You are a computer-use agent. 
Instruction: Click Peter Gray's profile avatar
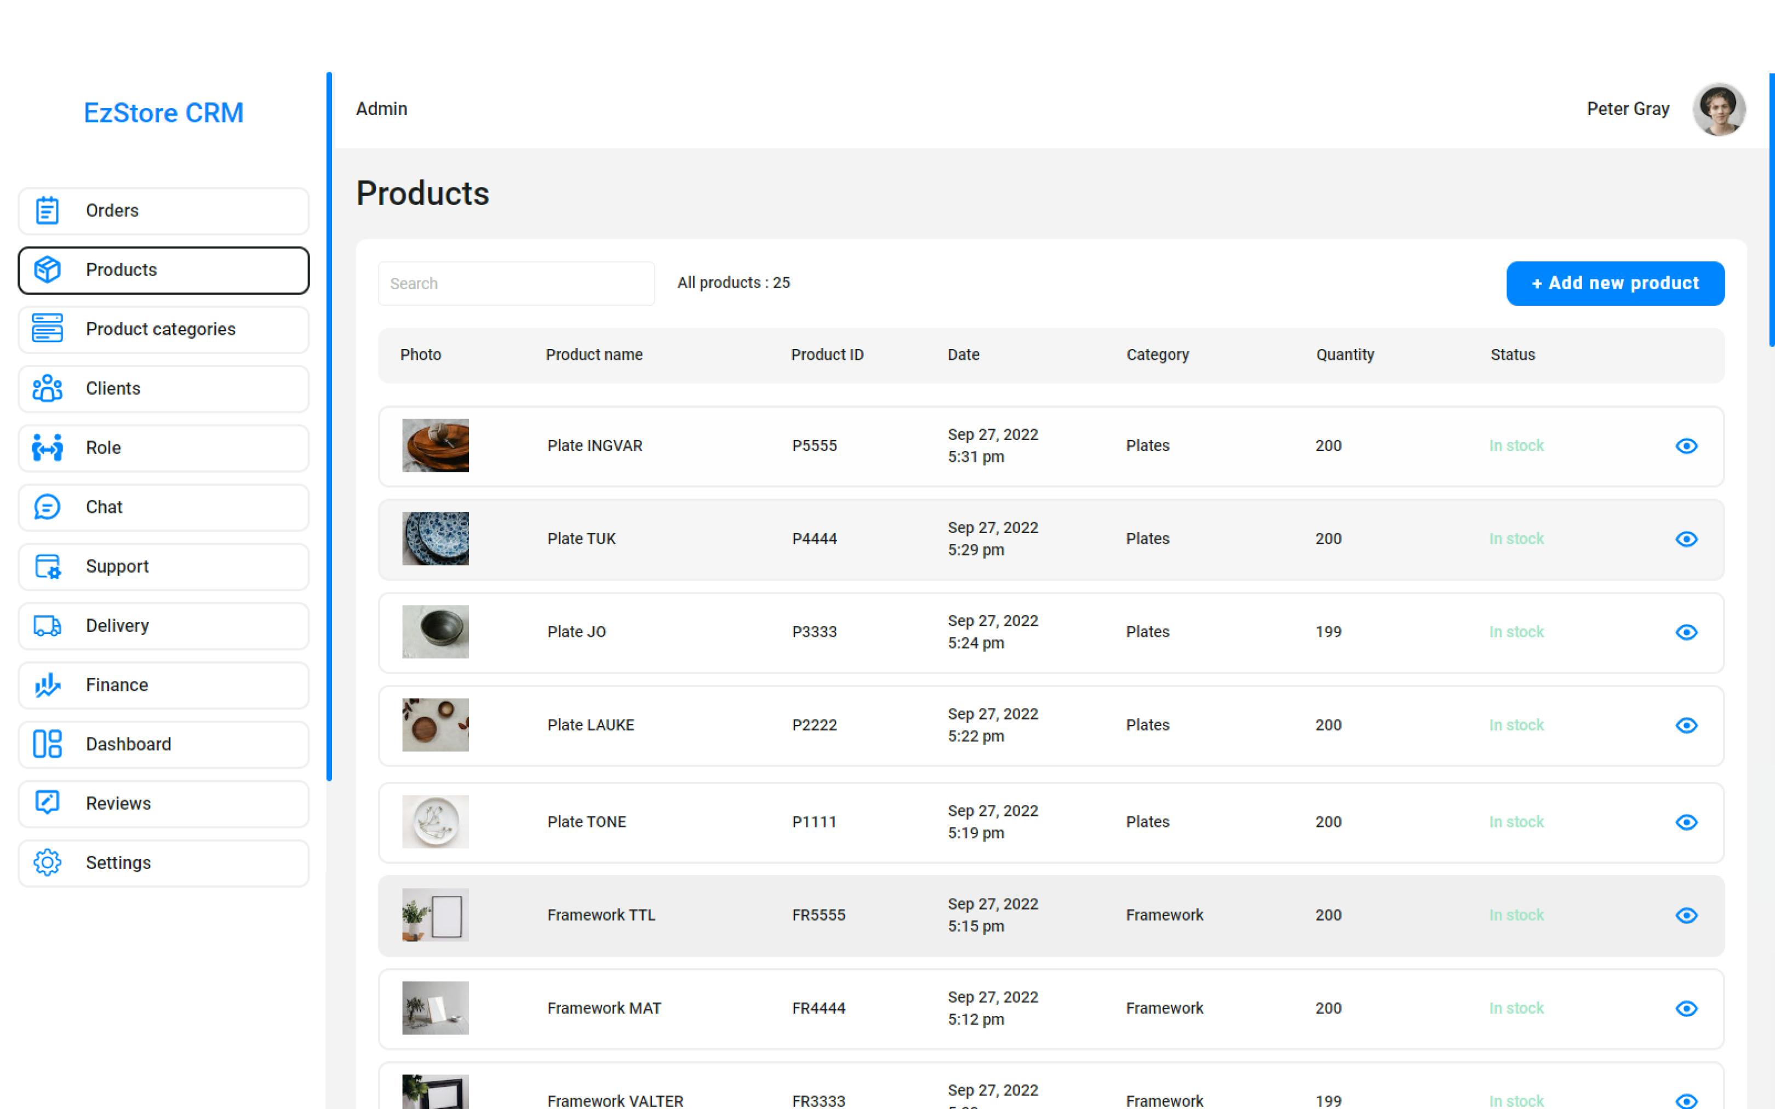(1718, 109)
